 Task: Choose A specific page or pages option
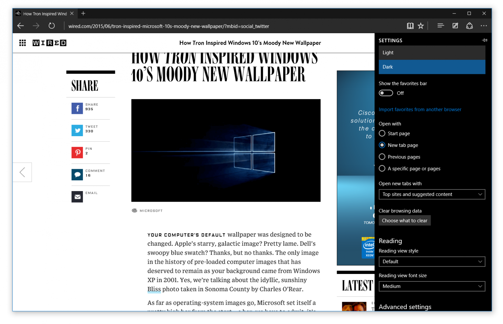coord(382,168)
